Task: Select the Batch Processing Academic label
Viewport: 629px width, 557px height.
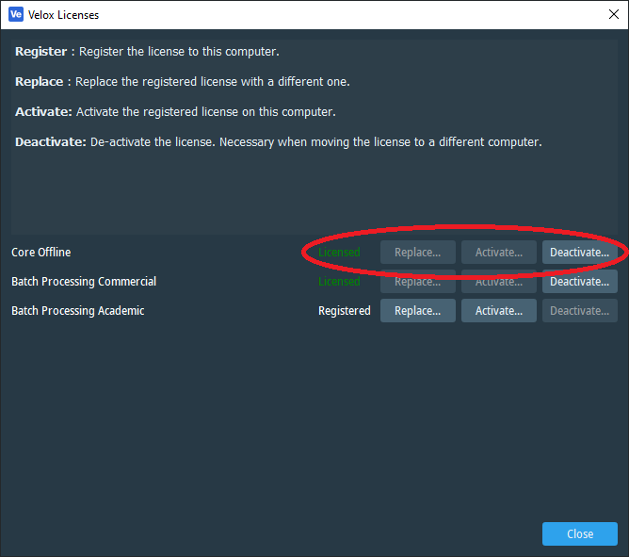Action: pos(78,310)
